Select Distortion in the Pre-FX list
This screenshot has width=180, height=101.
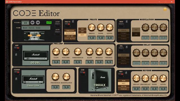pyautogui.click(x=70, y=33)
